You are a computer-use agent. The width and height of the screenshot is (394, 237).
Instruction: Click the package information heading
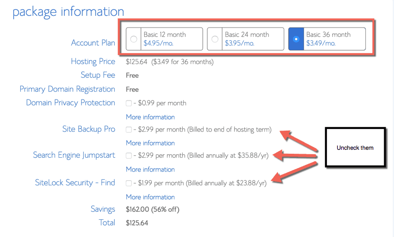point(68,12)
